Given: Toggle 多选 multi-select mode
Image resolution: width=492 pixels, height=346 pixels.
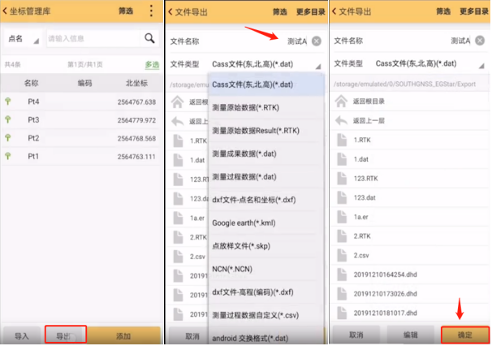Looking at the screenshot, I should 152,65.
